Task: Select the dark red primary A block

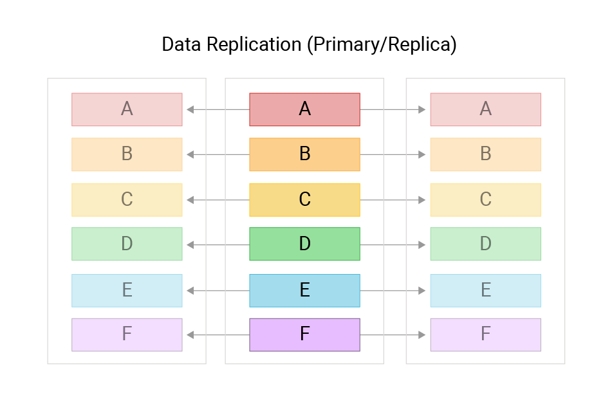Action: tap(304, 109)
